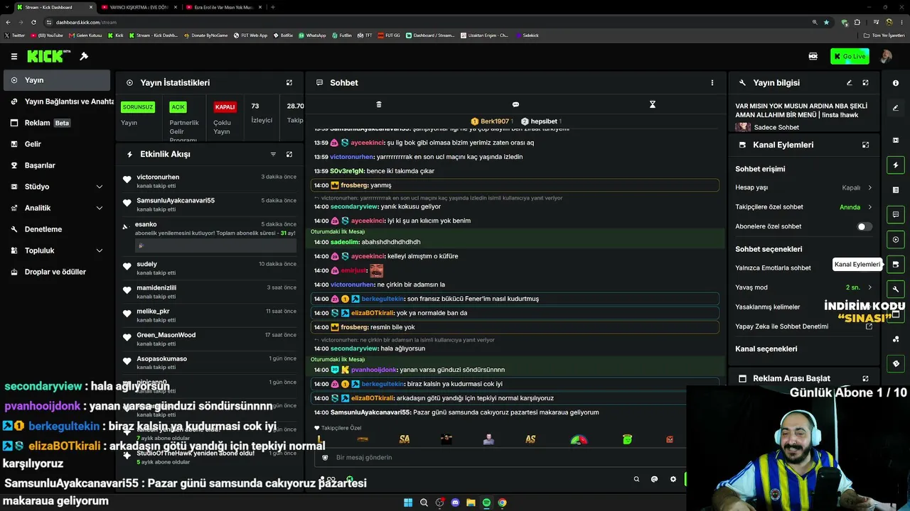The image size is (910, 511).
Task: Open Reklam Beta section
Action: click(55, 123)
